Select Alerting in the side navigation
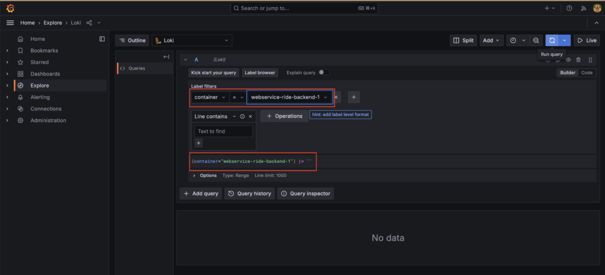 point(40,97)
